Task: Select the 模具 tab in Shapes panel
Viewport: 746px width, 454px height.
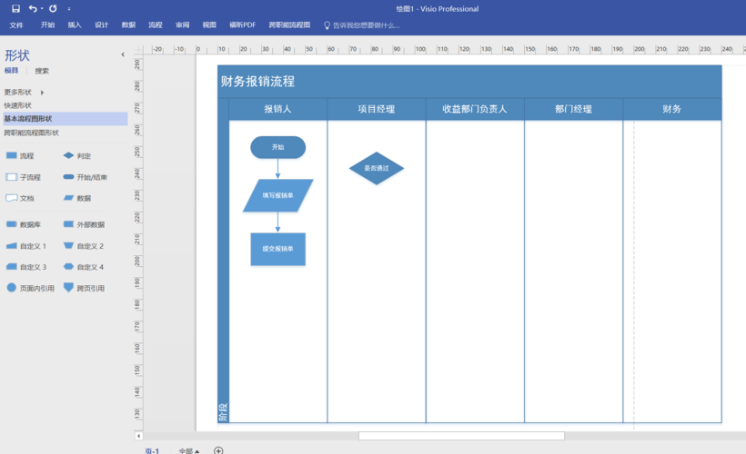Action: click(12, 71)
